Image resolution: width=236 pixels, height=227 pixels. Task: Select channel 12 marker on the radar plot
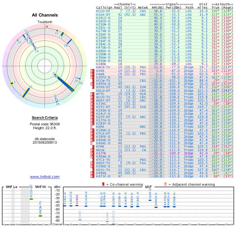[x=62, y=34]
